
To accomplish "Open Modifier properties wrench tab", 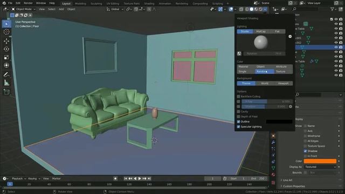I will coord(273,142).
